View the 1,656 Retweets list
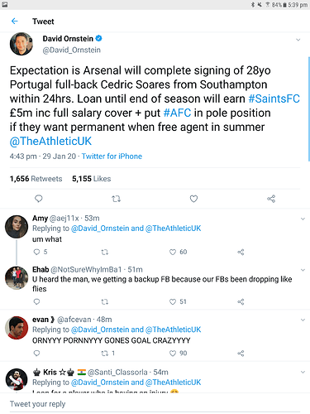This screenshot has height=414, width=310. click(x=36, y=179)
